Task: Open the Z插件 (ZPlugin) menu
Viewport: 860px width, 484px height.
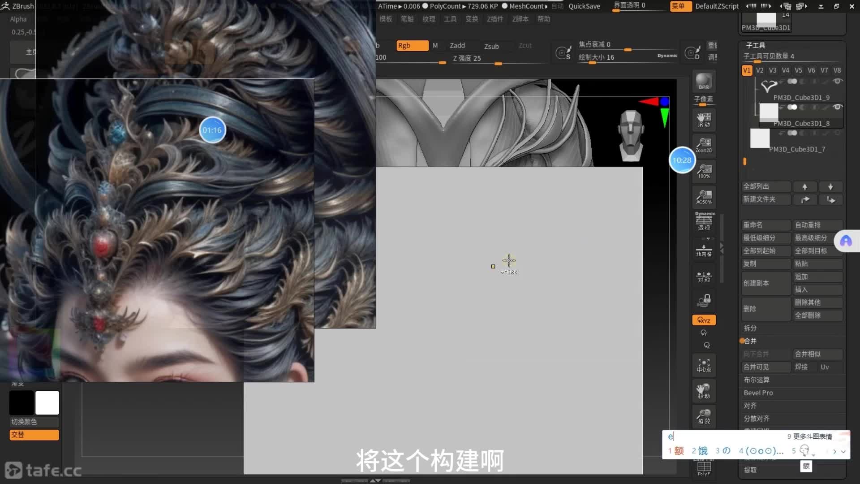Action: point(495,19)
